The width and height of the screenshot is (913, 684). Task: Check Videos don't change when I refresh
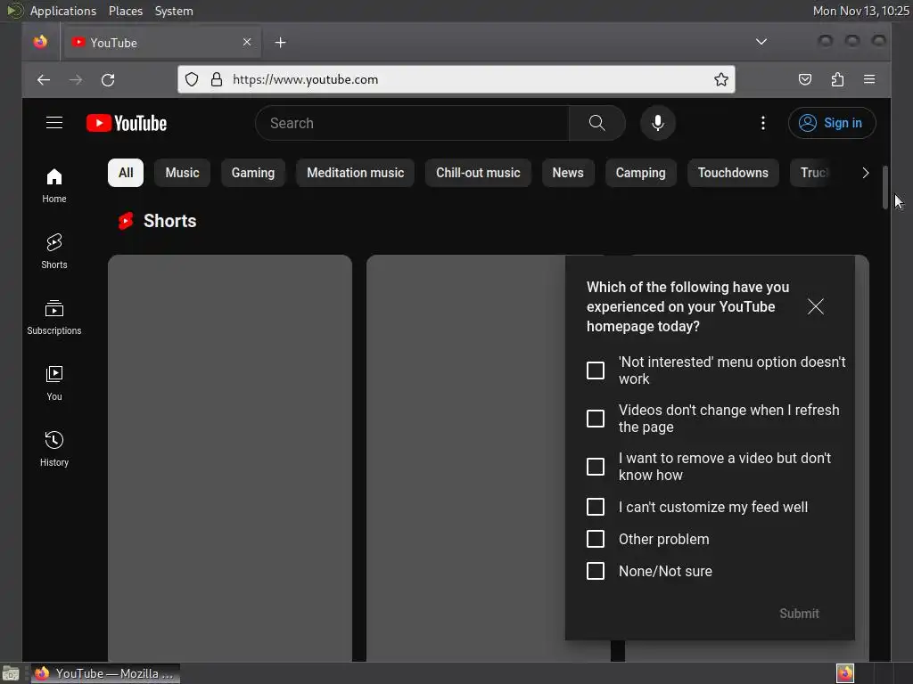coord(595,419)
